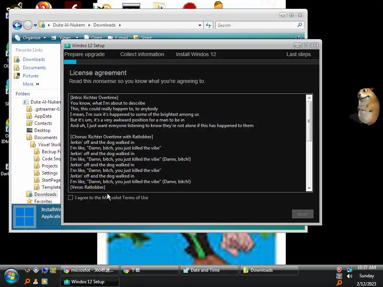The image size is (383, 287).
Task: Select the Downloads folder in the tree
Action: click(45, 194)
